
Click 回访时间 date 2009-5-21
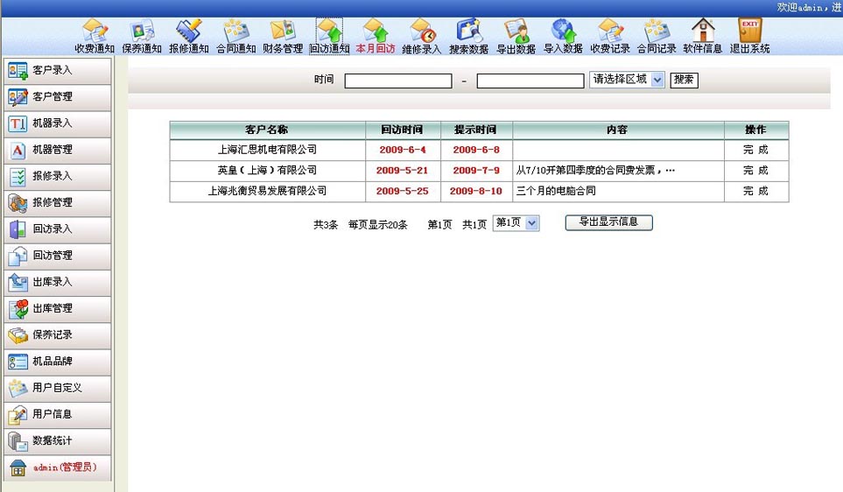[402, 171]
